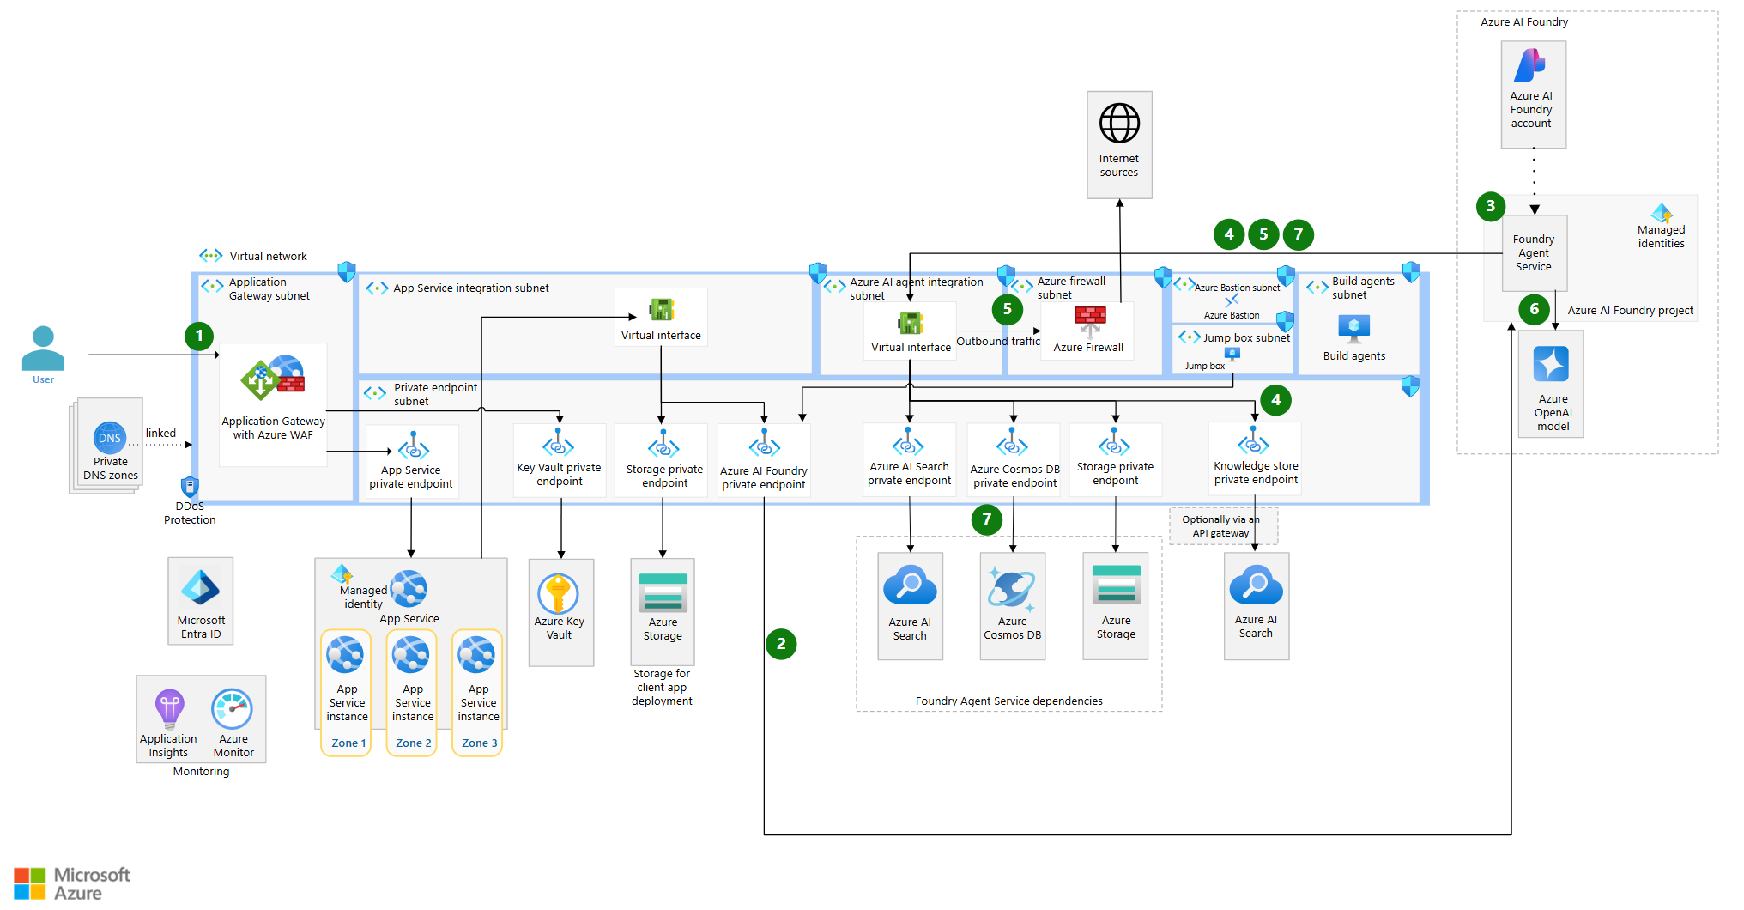Screen dimensions: 1744x910
Task: Select the App Service private endpoint icon
Action: 413,447
